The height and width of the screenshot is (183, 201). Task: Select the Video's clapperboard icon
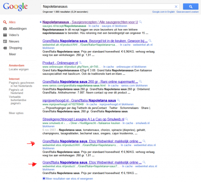[5, 35]
